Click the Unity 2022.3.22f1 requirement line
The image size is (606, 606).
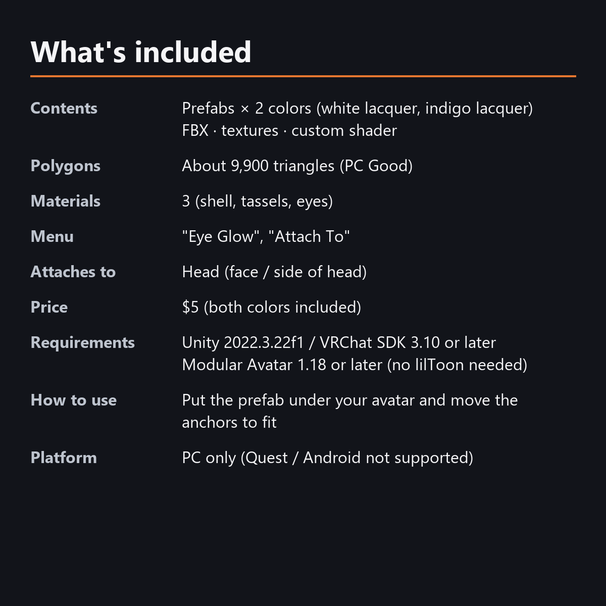tap(339, 342)
